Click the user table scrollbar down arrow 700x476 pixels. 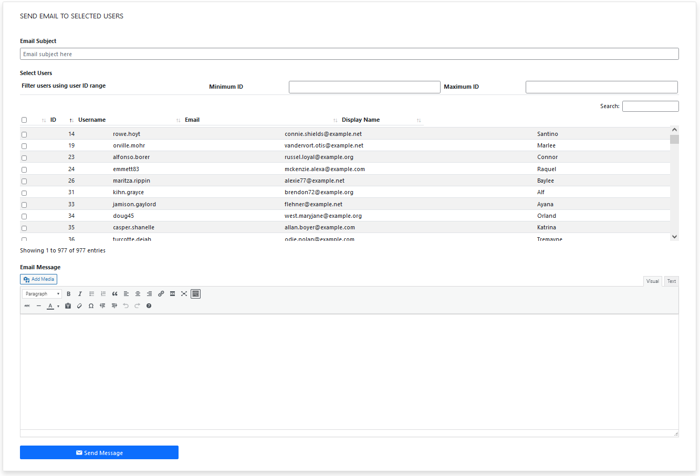[x=674, y=237]
